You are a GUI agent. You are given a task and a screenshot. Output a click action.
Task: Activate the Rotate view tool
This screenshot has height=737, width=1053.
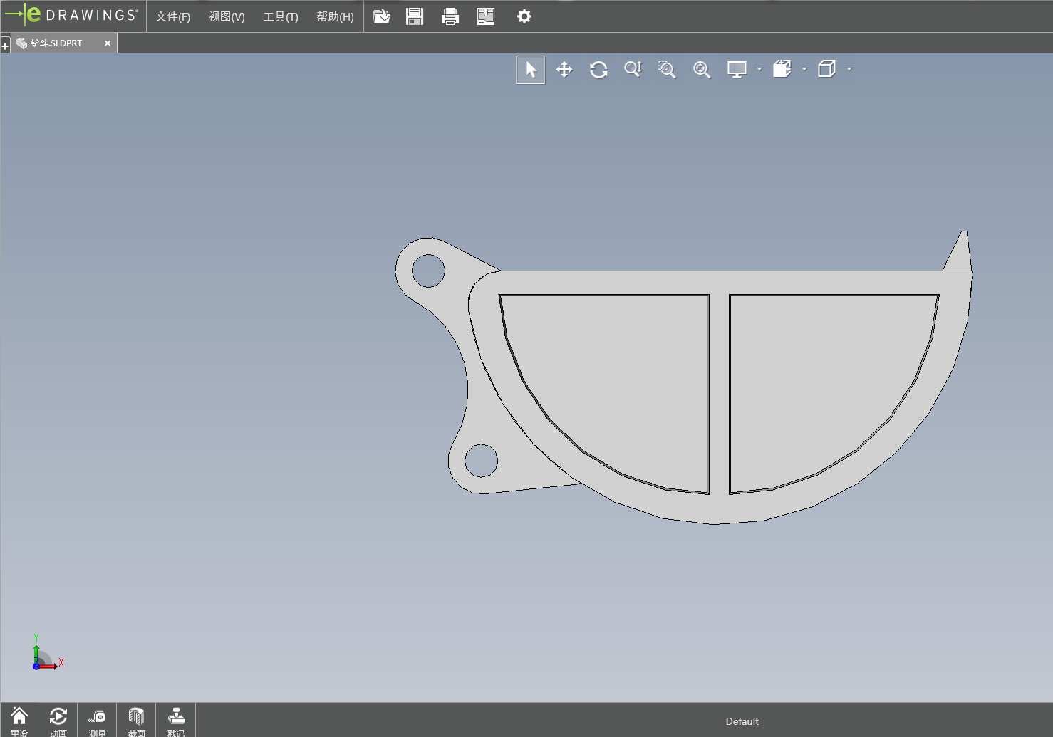[x=598, y=70]
